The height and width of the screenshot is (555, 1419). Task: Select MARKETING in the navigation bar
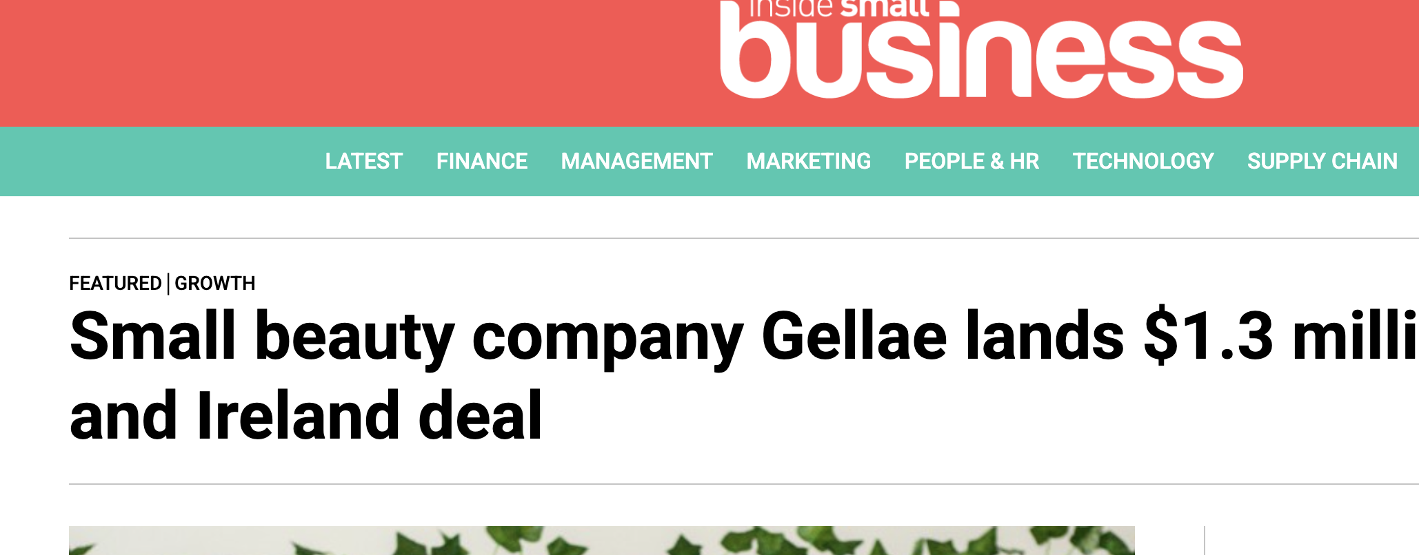(808, 161)
